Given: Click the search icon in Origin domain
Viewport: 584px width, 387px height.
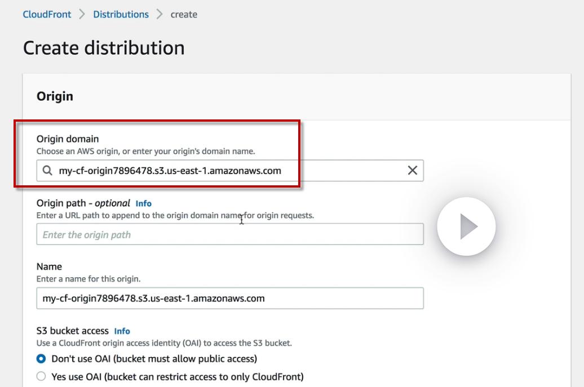Looking at the screenshot, I should click(x=47, y=171).
